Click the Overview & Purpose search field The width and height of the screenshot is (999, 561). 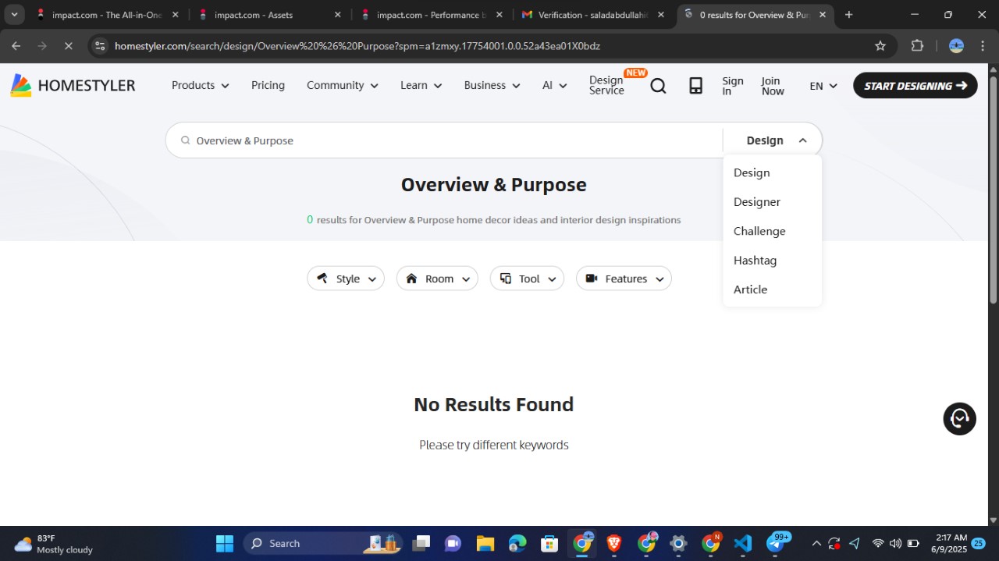pyautogui.click(x=445, y=140)
